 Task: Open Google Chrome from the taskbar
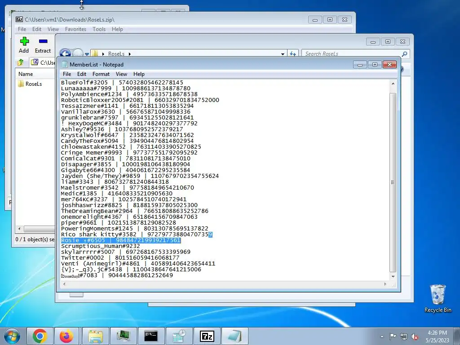click(40, 336)
